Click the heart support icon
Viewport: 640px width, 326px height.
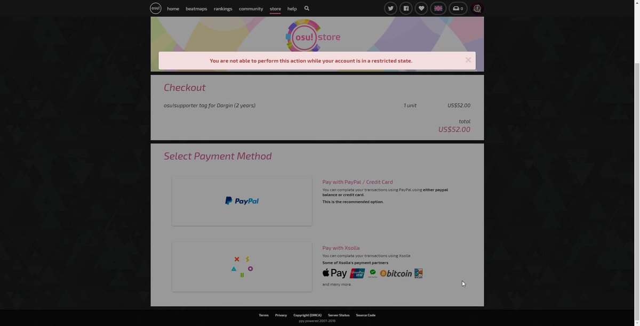(421, 9)
